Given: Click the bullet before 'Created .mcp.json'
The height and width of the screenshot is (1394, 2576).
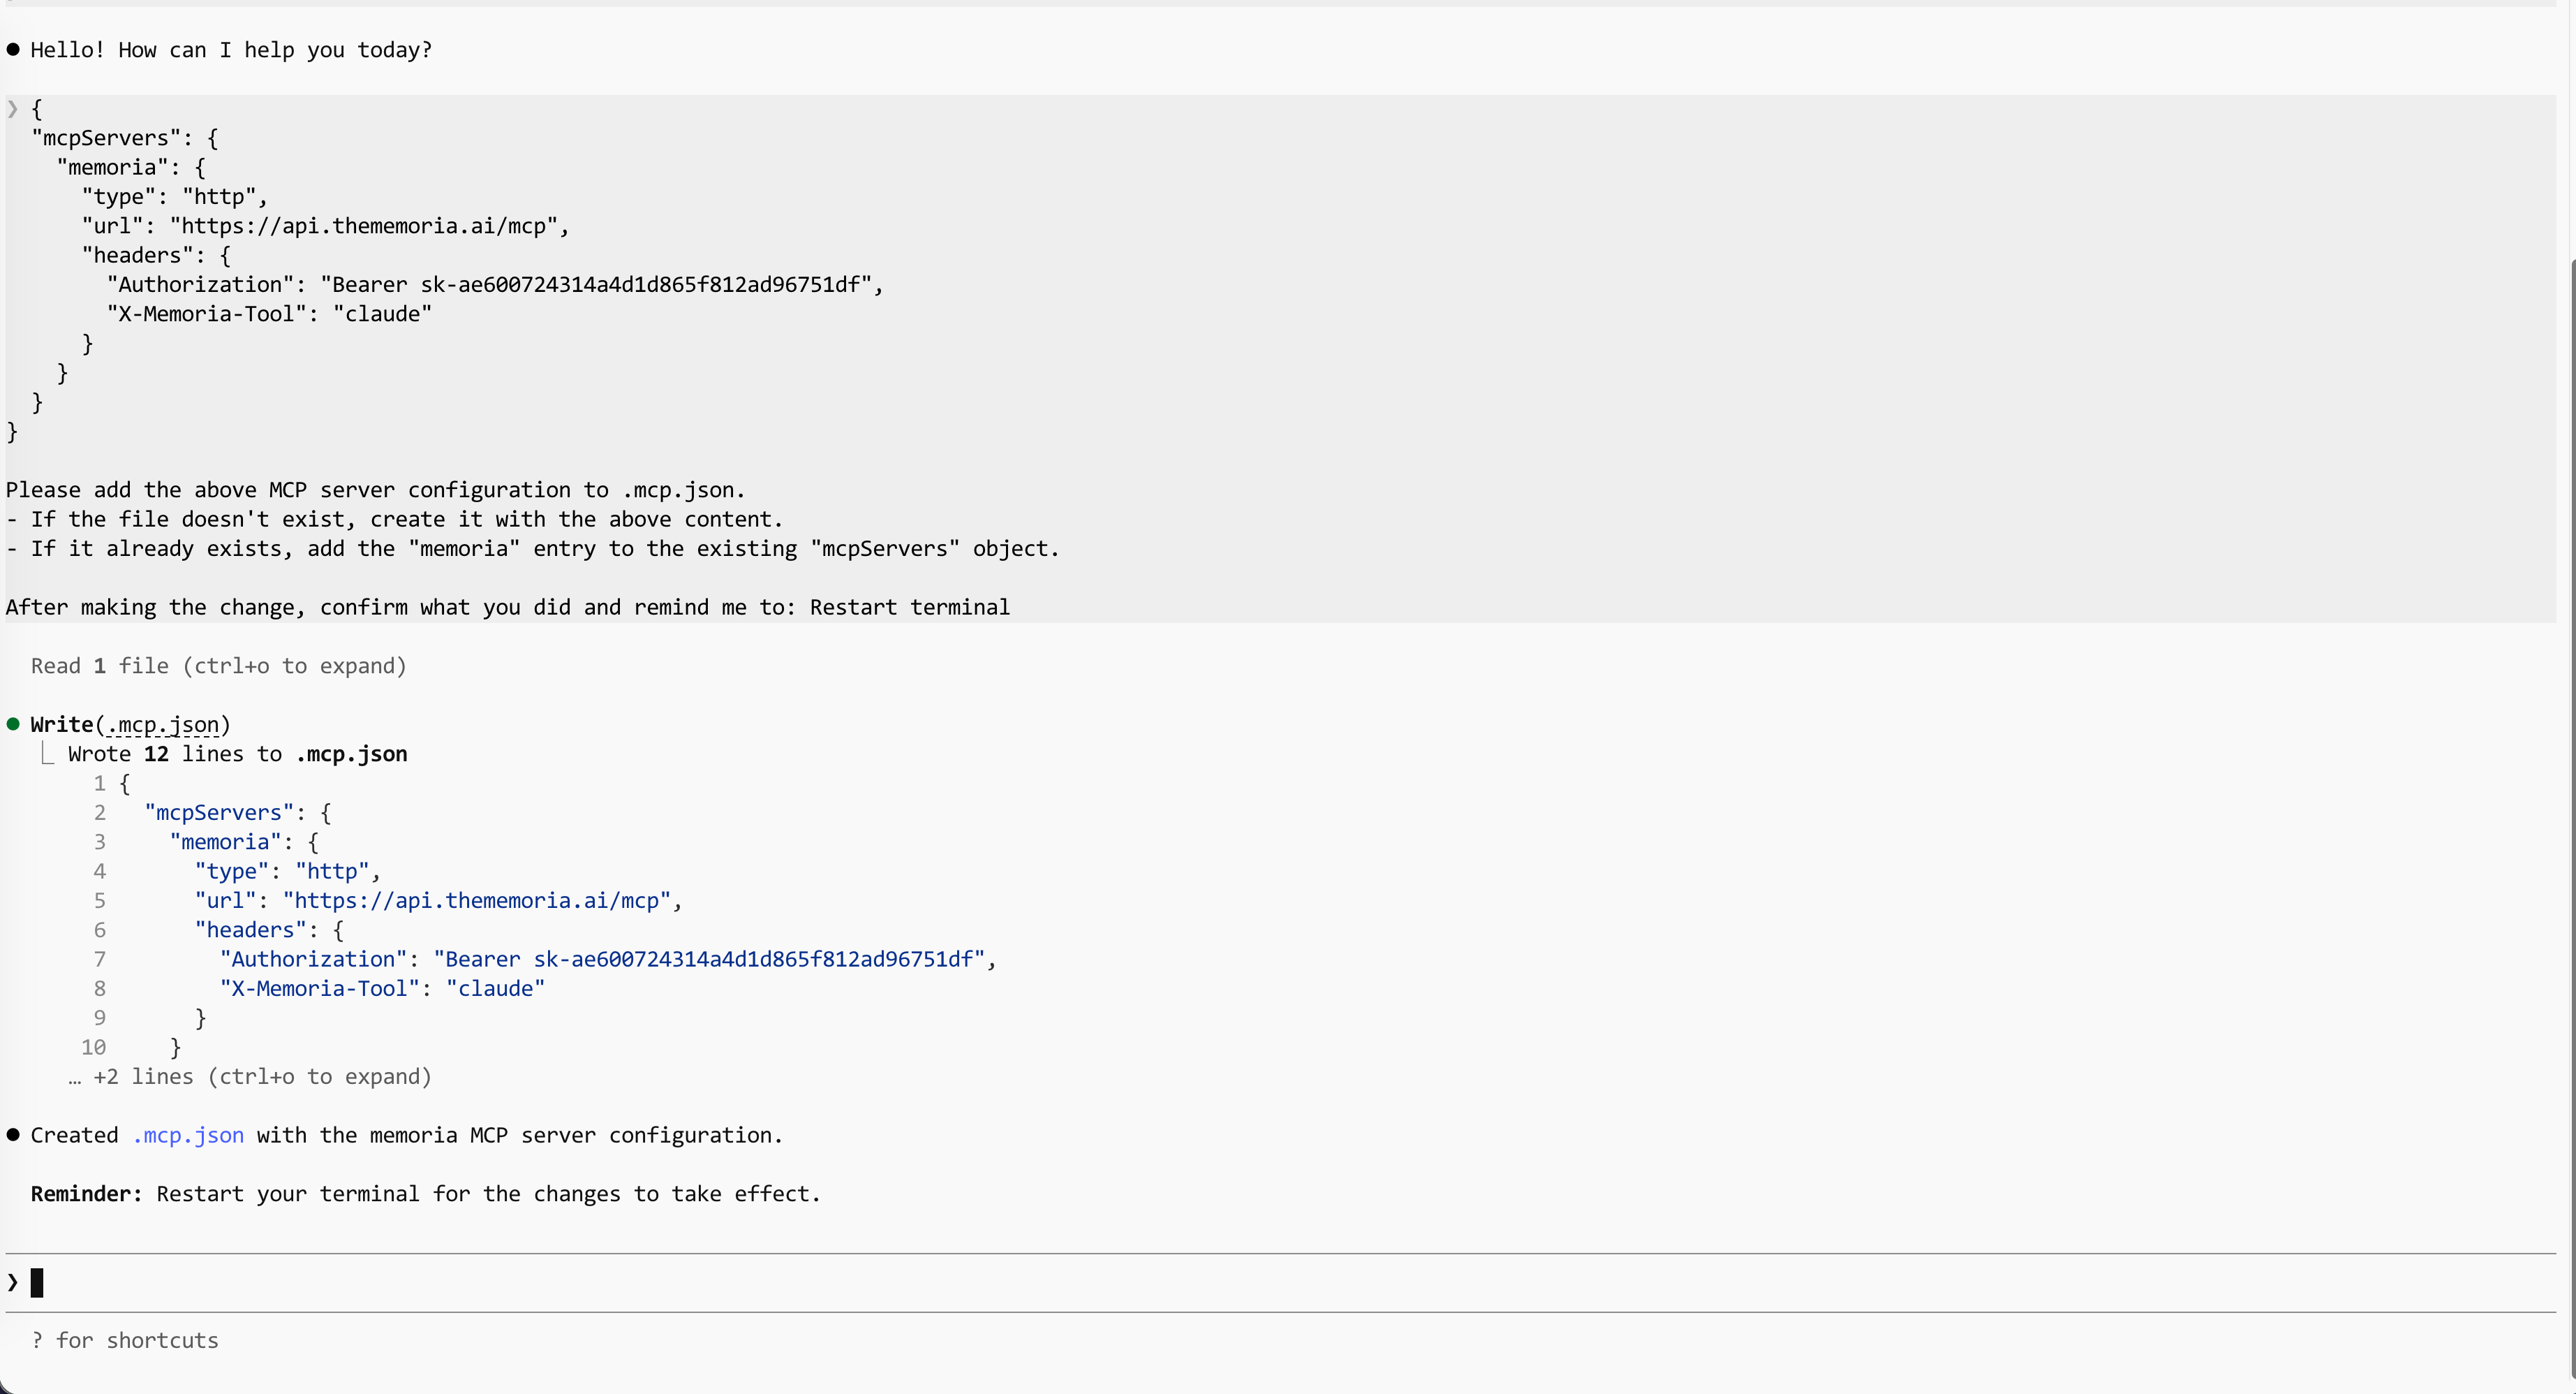Looking at the screenshot, I should pyautogui.click(x=13, y=1135).
